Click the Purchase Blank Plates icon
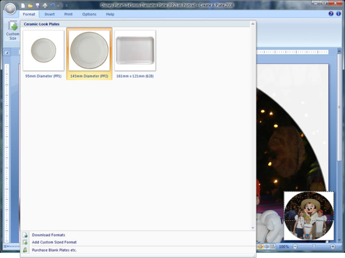 pos(25,250)
